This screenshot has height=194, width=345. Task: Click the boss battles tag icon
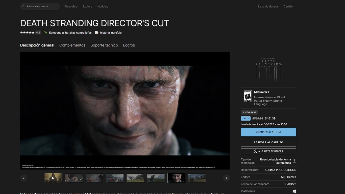[46, 33]
